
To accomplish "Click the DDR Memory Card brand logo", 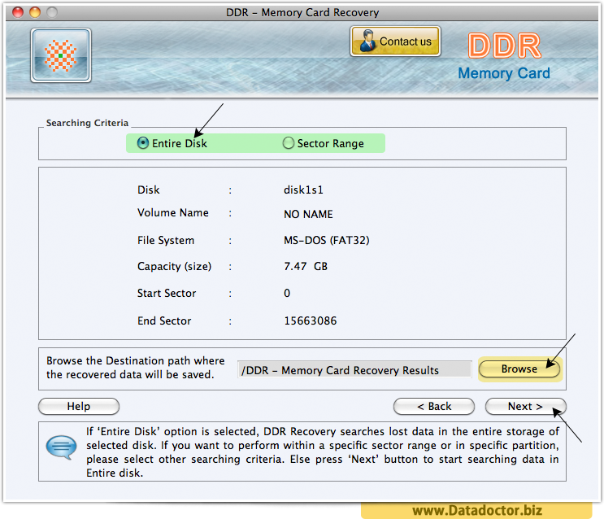I will (x=504, y=57).
